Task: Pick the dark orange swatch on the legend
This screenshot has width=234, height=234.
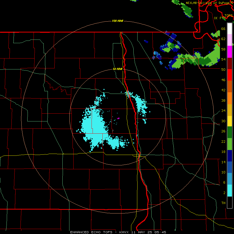Action: 230,86
